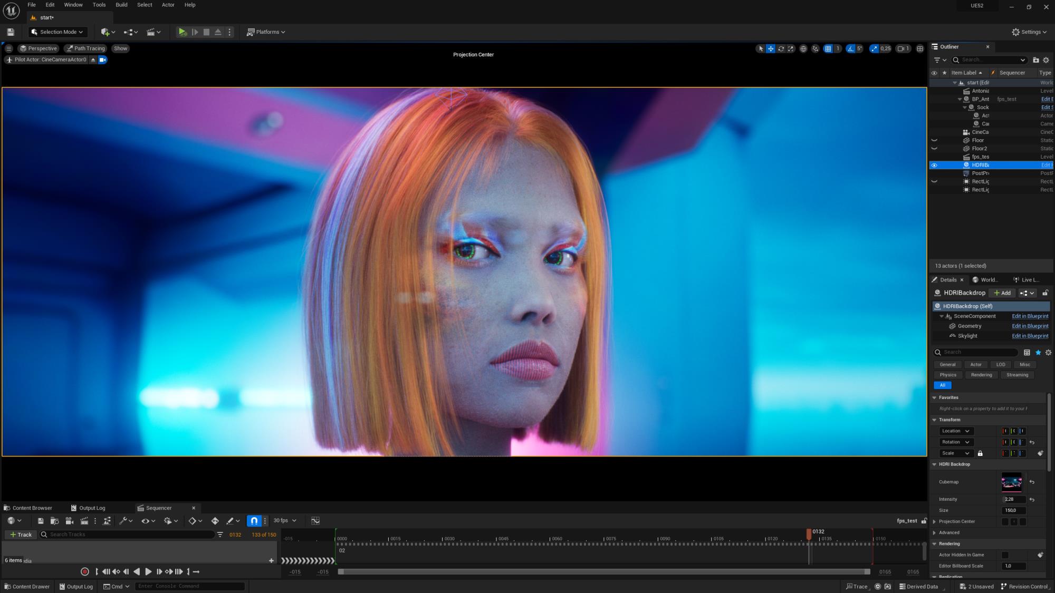Screen dimensions: 1055x593
Task: Select the PostPr volume row in the Outliner
Action: coord(992,173)
